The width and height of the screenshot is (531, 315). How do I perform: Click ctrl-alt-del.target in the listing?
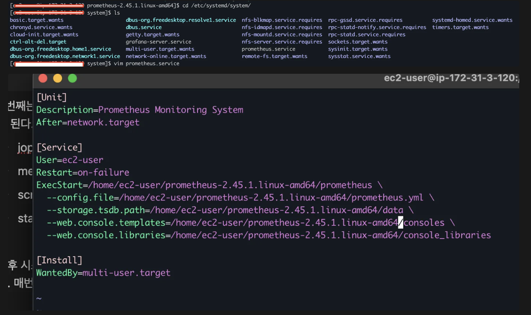[x=38, y=42]
